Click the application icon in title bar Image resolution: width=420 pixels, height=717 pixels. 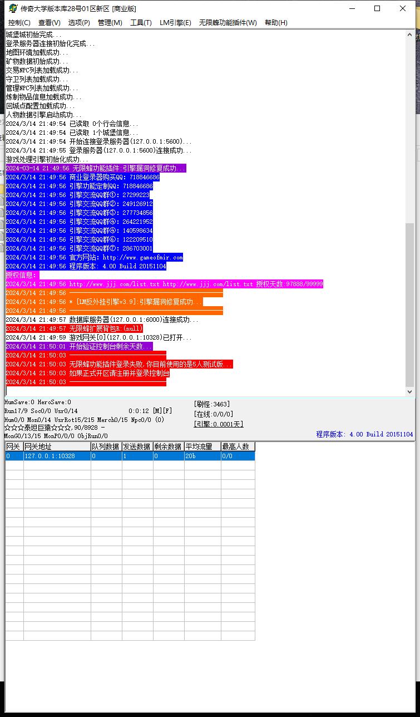[x=13, y=8]
